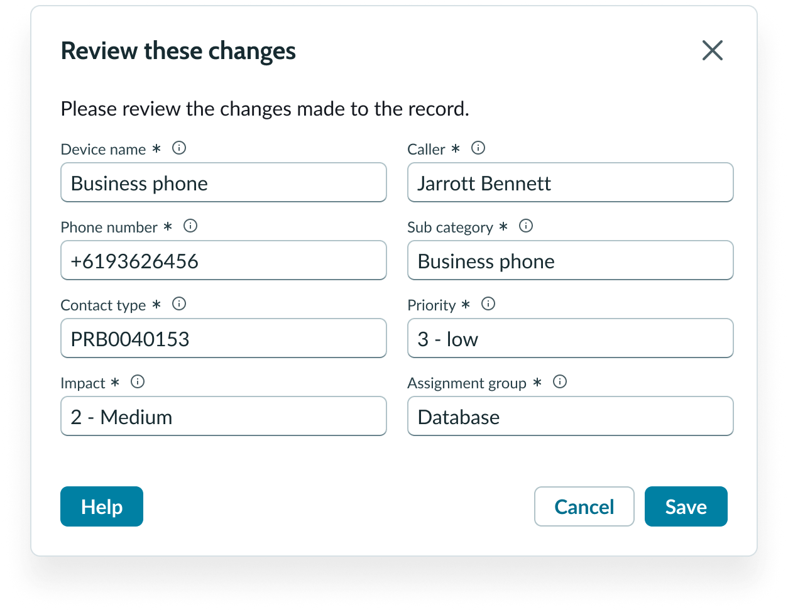Viewport: 788px width, 612px height.
Task: Edit the Contact type field PRB0040153
Action: click(x=224, y=339)
